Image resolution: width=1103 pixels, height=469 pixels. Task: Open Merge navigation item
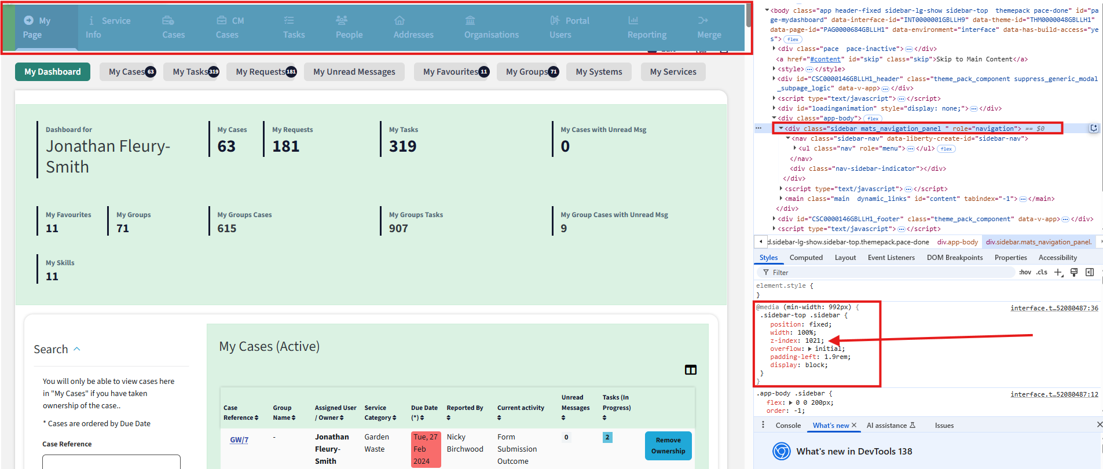pos(709,28)
